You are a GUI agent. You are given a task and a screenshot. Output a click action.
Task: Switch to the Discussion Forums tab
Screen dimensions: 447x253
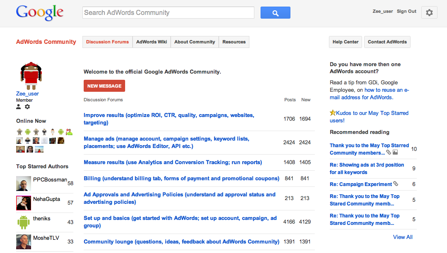(107, 42)
